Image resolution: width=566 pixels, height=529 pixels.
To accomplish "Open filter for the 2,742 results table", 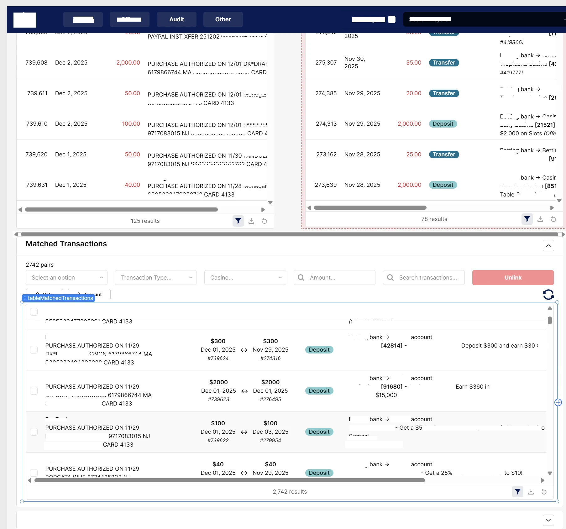I will [x=518, y=492].
